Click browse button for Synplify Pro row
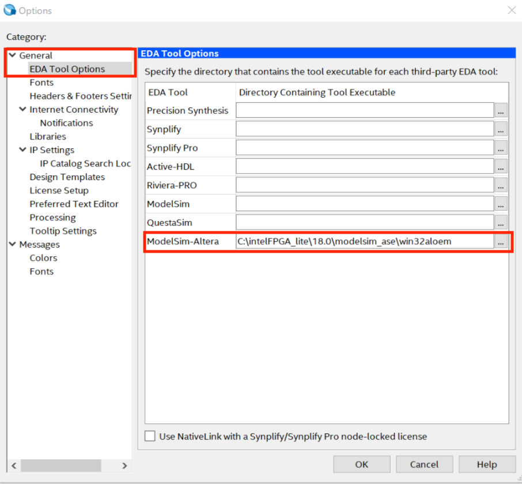The width and height of the screenshot is (522, 484). 501,148
